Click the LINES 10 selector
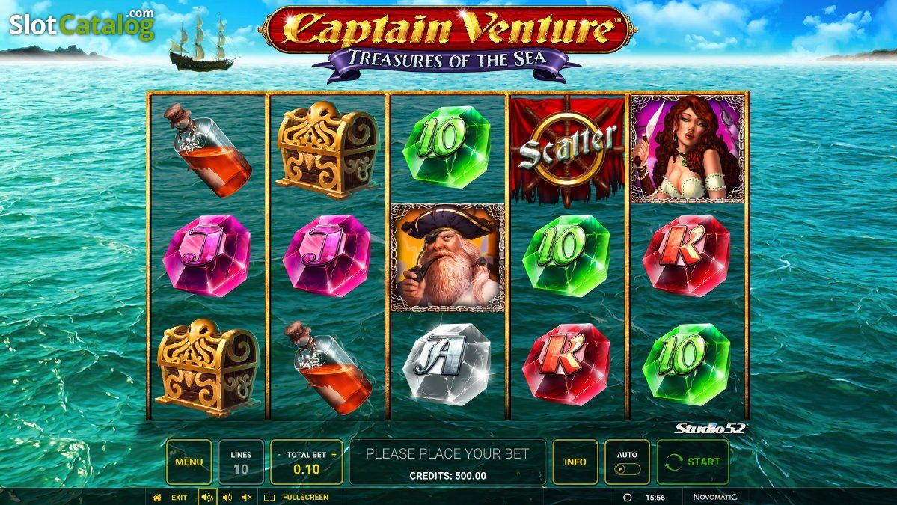 click(241, 462)
